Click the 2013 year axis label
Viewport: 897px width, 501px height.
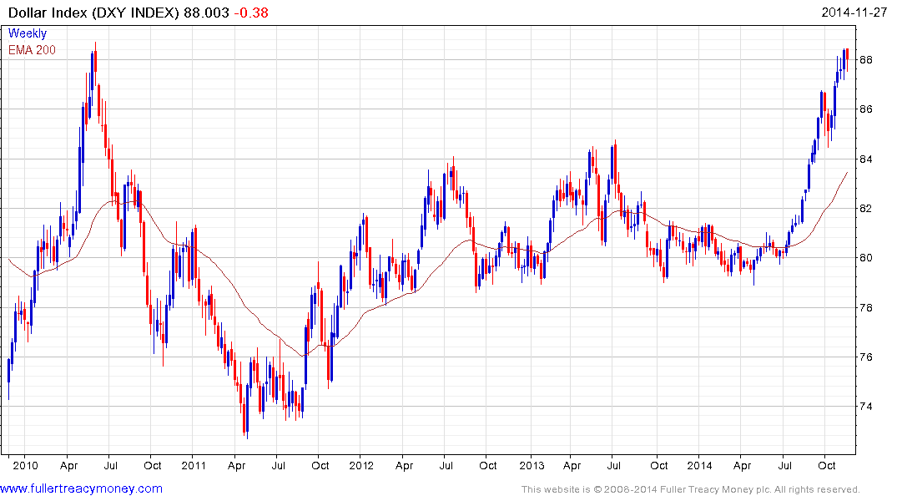pos(532,465)
